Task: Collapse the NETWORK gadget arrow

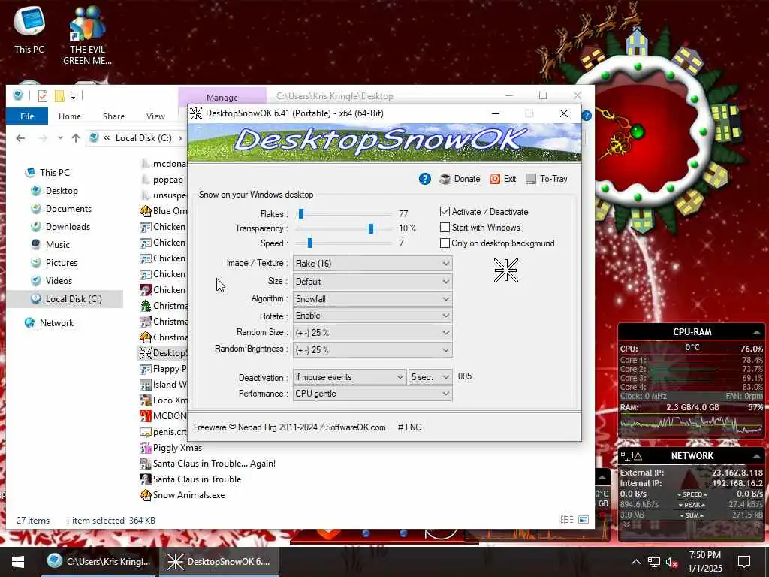Action: point(757,456)
